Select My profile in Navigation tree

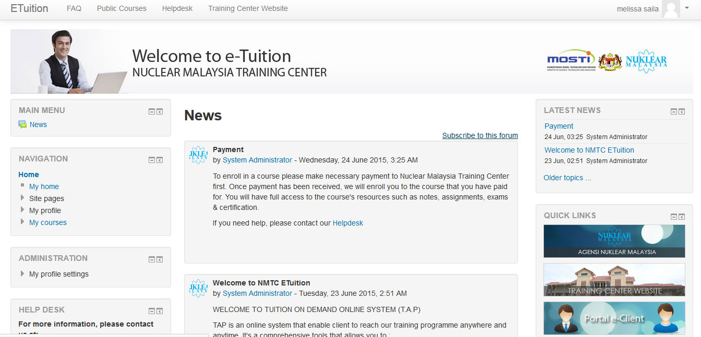45,210
